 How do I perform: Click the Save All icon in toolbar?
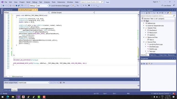coord(19,5)
